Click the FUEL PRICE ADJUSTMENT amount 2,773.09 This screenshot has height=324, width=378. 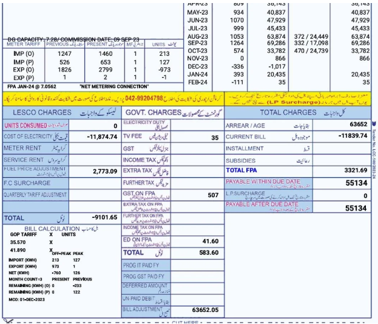(x=104, y=172)
